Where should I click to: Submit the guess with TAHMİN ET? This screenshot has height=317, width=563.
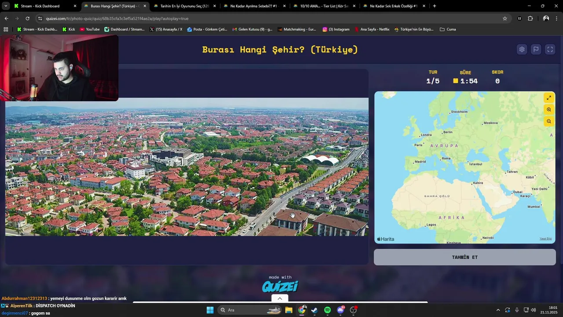click(x=464, y=257)
